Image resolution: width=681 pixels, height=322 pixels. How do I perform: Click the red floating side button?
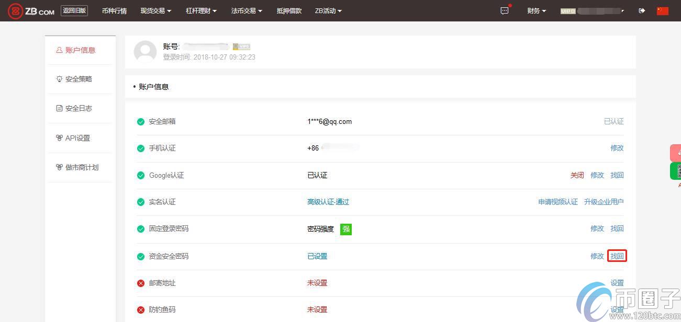pyautogui.click(x=676, y=153)
